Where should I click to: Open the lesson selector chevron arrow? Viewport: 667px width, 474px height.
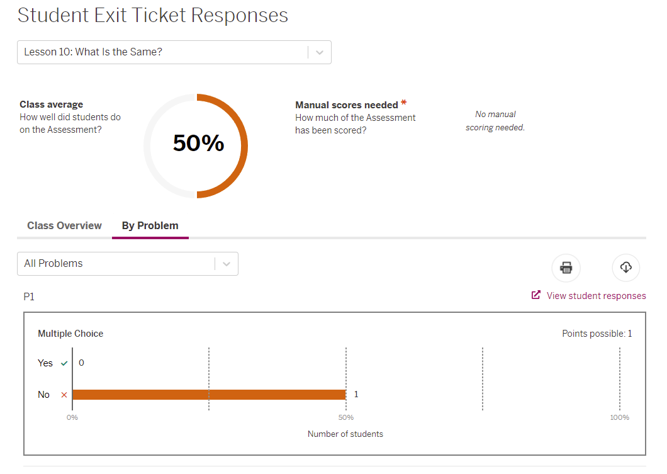(320, 52)
